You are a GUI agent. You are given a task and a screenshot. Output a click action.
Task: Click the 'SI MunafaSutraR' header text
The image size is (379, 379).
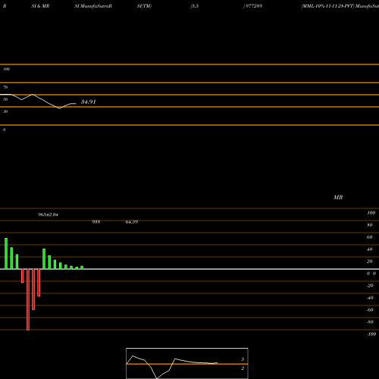point(93,6)
